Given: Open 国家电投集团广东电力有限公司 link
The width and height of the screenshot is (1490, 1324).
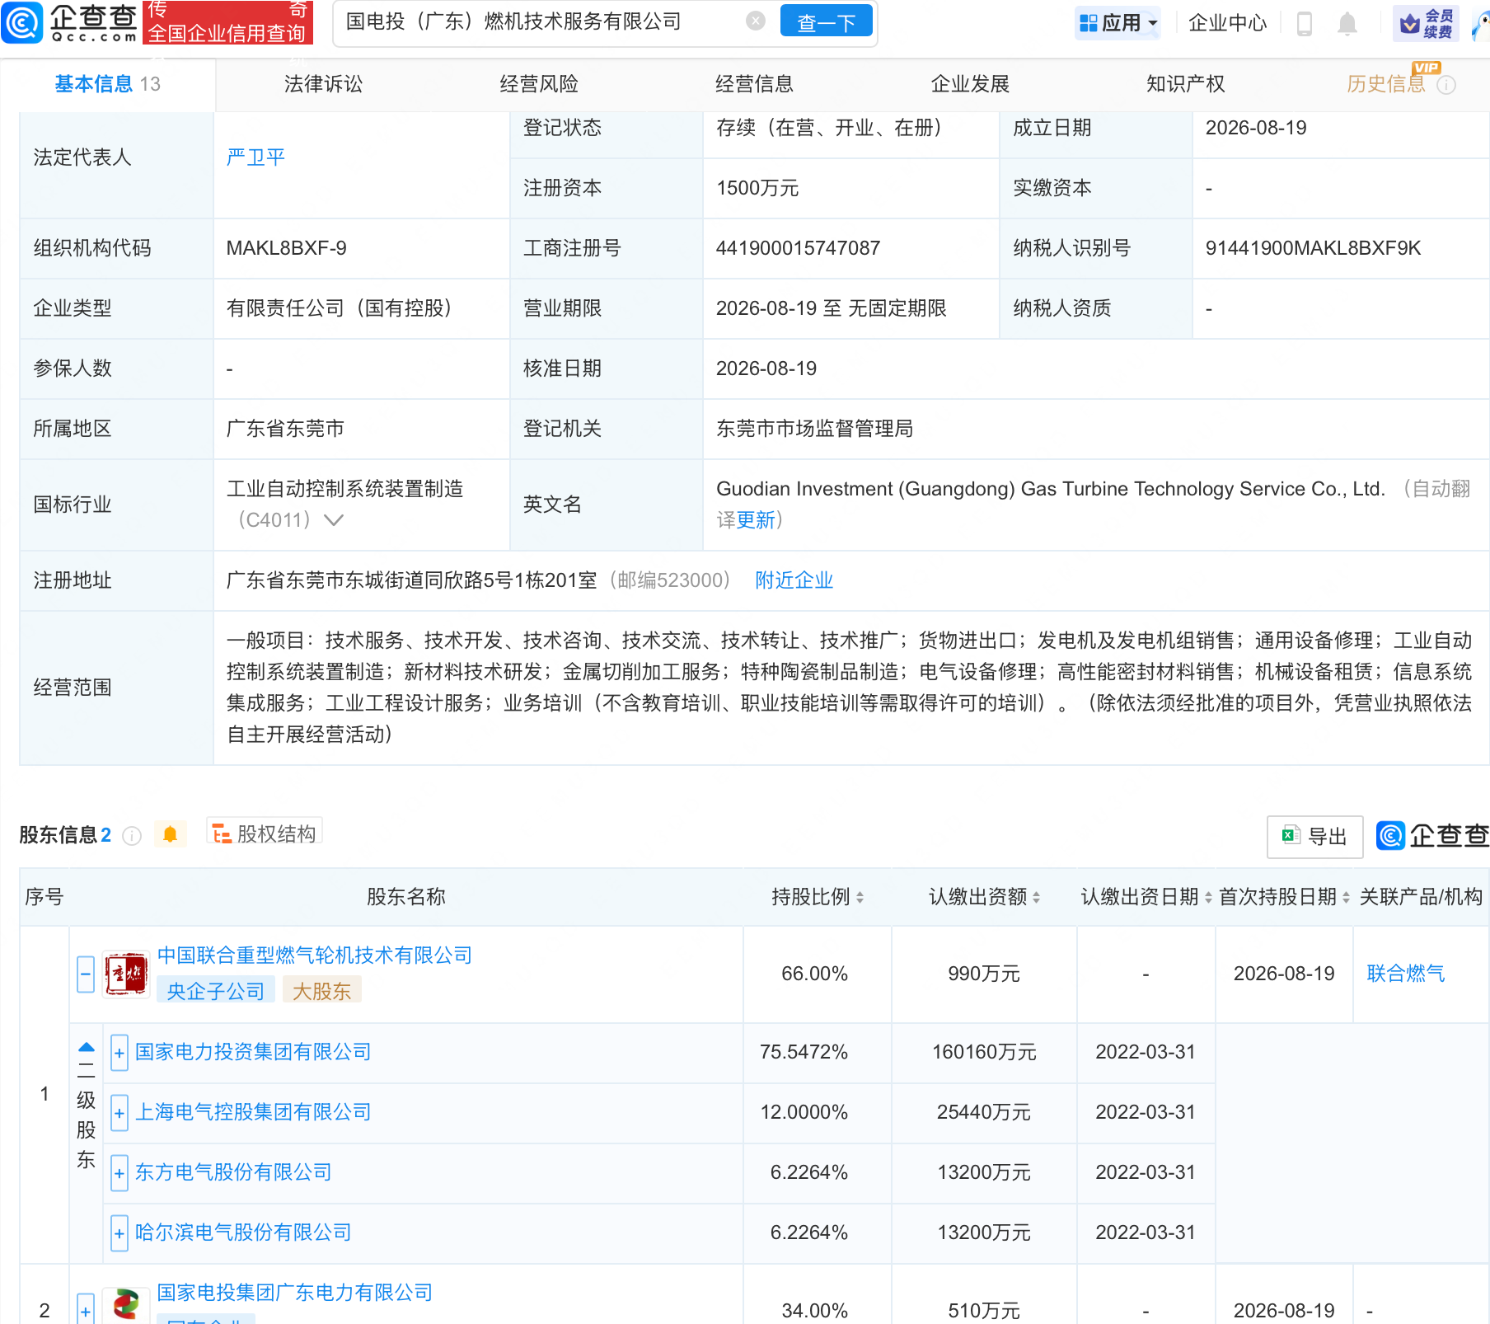Looking at the screenshot, I should tap(295, 1293).
